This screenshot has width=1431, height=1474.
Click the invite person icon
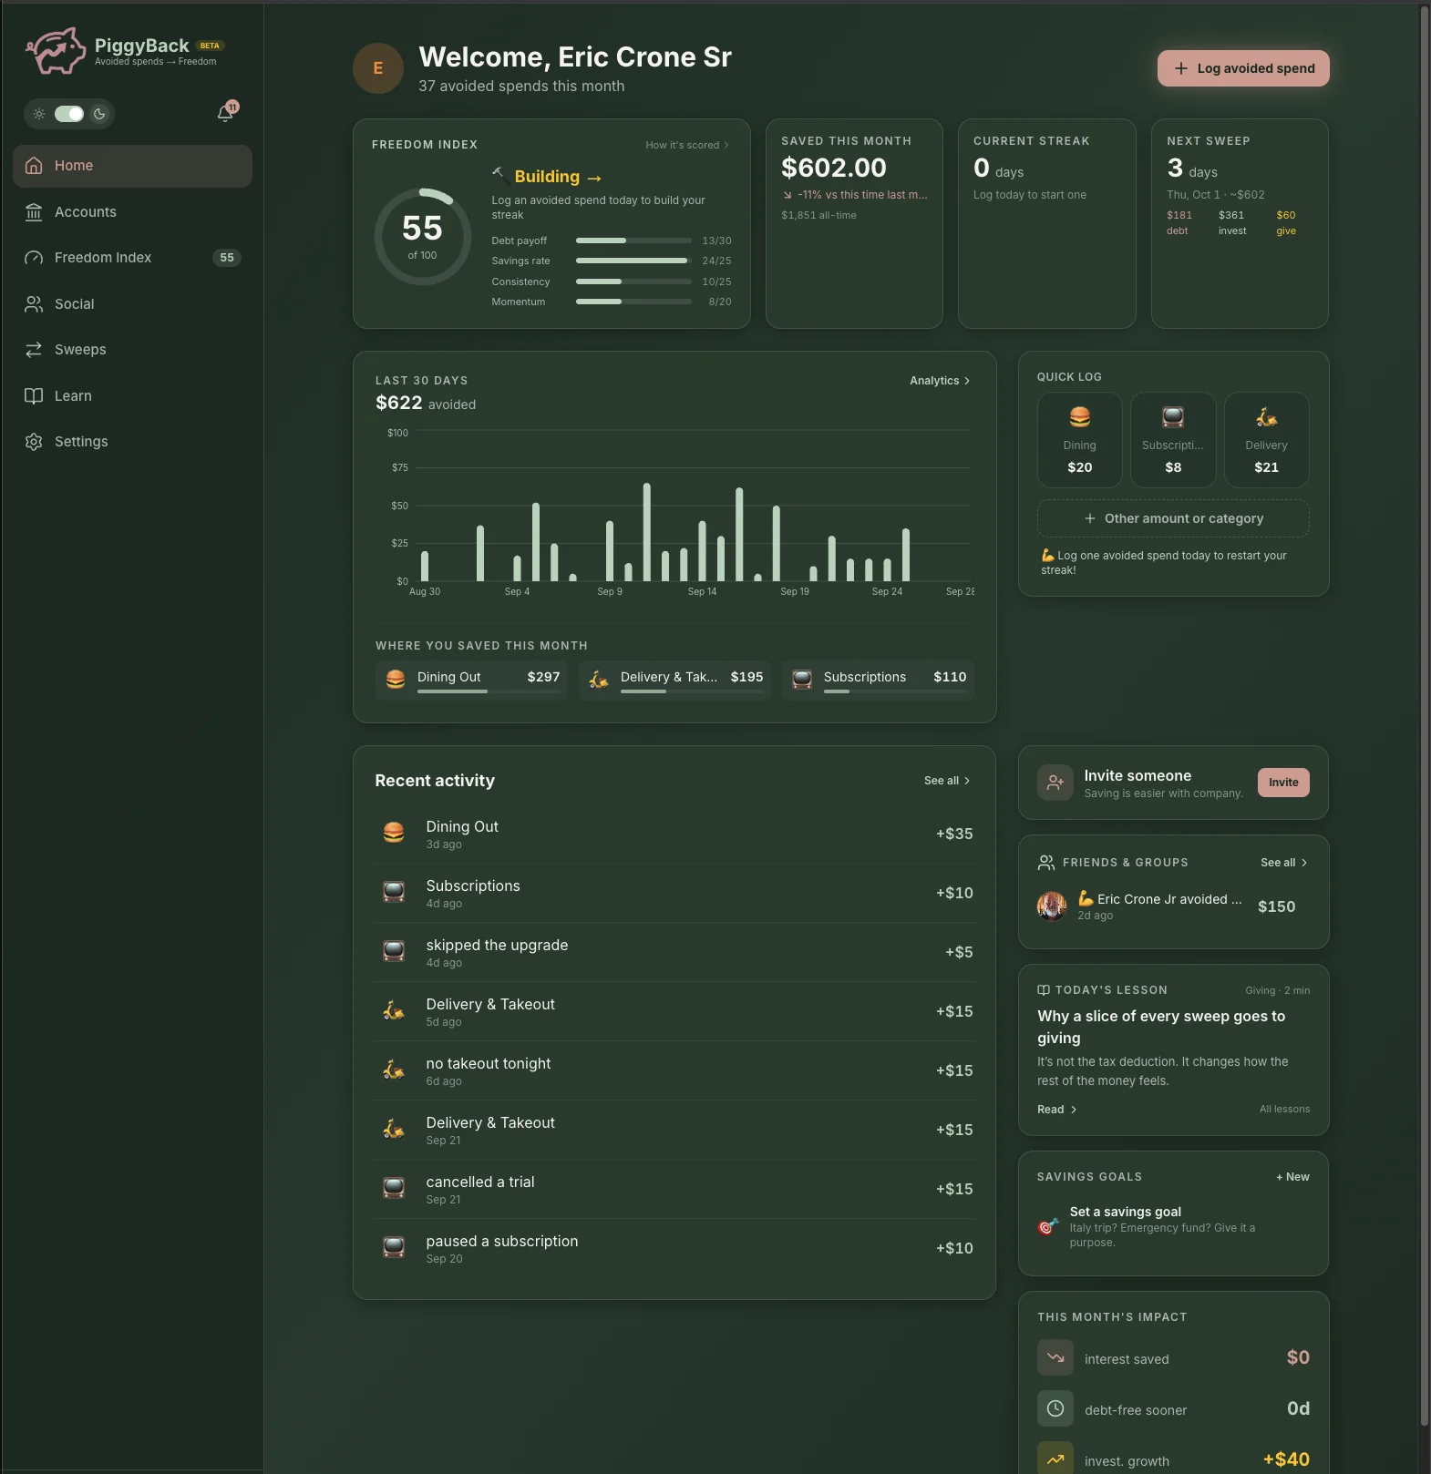(x=1055, y=783)
